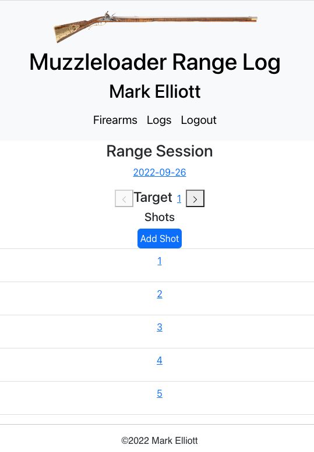
Task: Open the Firearms page
Action: [115, 120]
